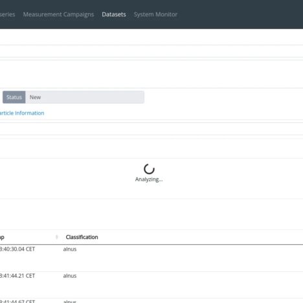This screenshot has height=303, width=303.
Task: Switch to Measurement Campaigns tab
Action: coord(58,14)
